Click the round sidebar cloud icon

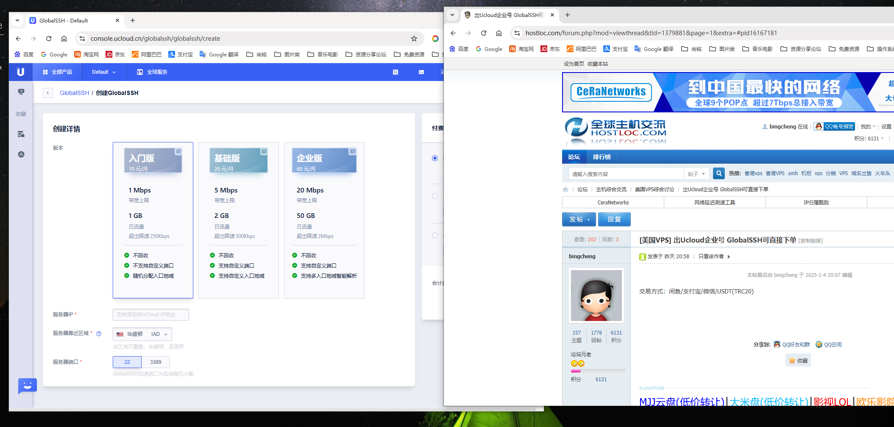21,154
